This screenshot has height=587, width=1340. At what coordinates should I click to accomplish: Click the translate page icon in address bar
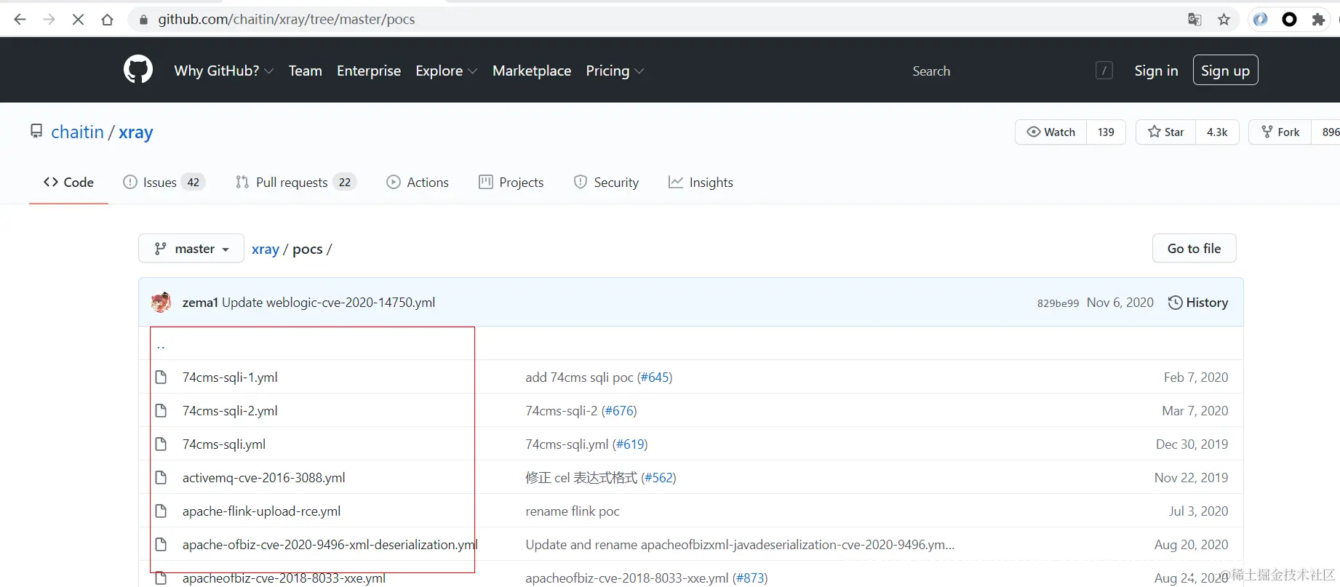(x=1195, y=20)
